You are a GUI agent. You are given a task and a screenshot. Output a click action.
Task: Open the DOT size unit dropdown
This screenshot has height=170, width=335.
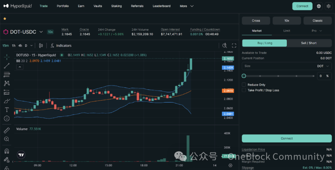pos(323,66)
